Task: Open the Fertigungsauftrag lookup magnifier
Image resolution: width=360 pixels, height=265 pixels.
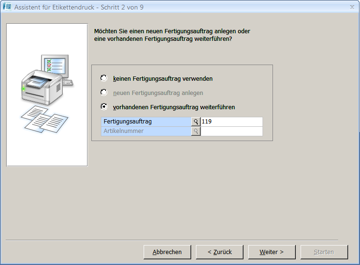Action: coord(195,122)
